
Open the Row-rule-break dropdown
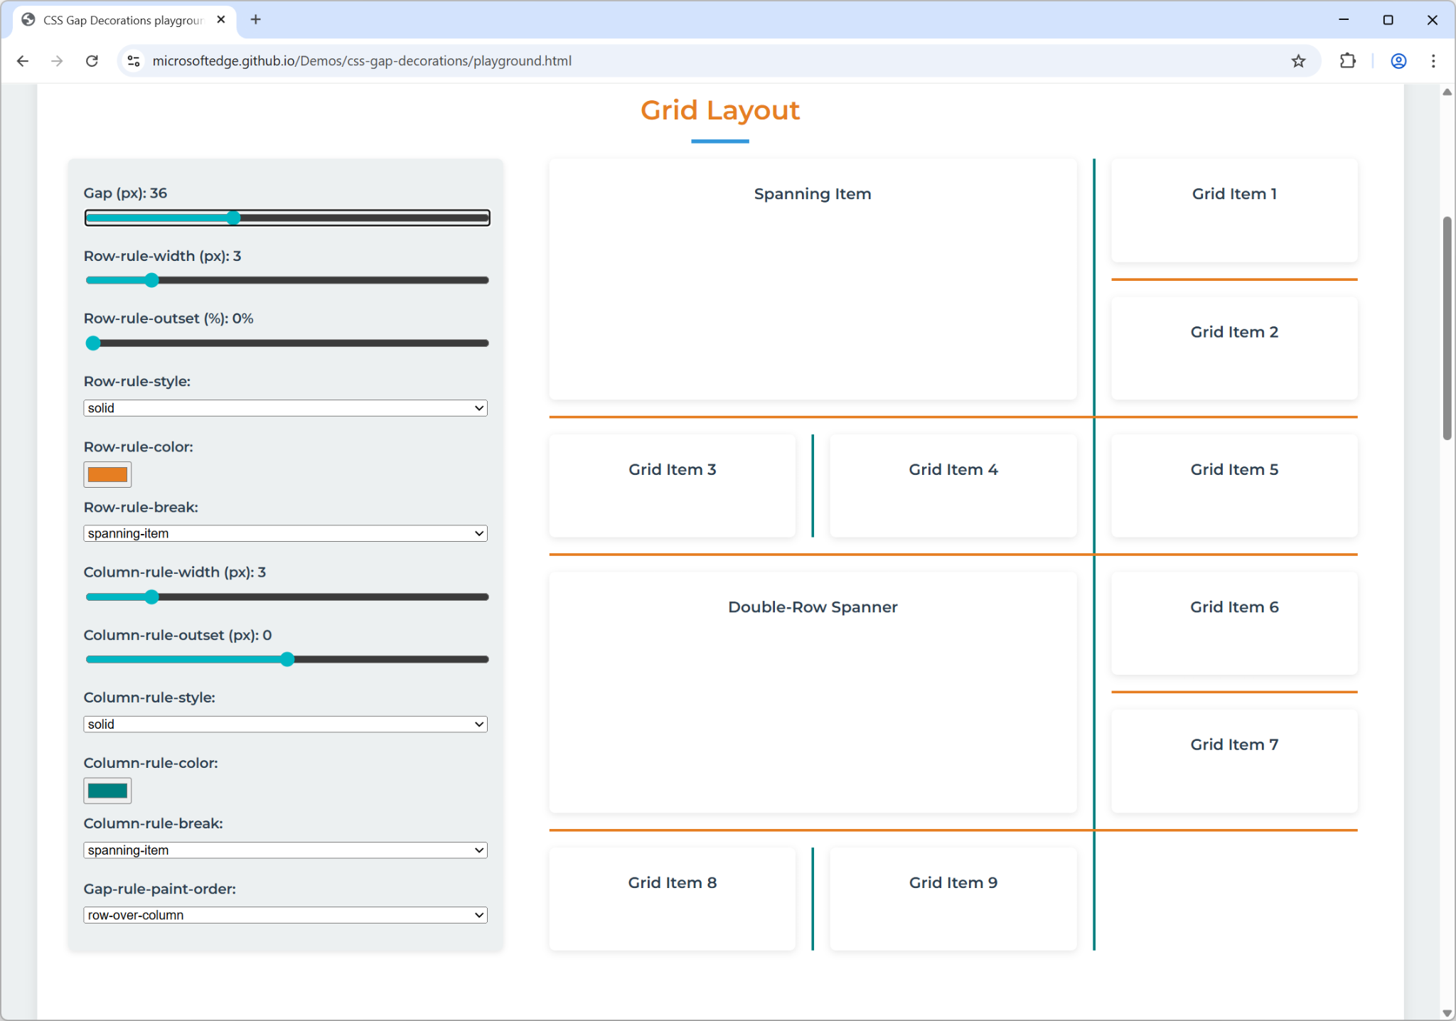(285, 533)
